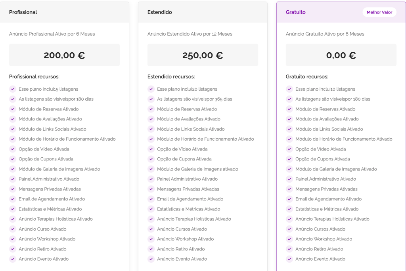Select the Profissional plan header
Viewport: 406px width, 271px height.
23,12
